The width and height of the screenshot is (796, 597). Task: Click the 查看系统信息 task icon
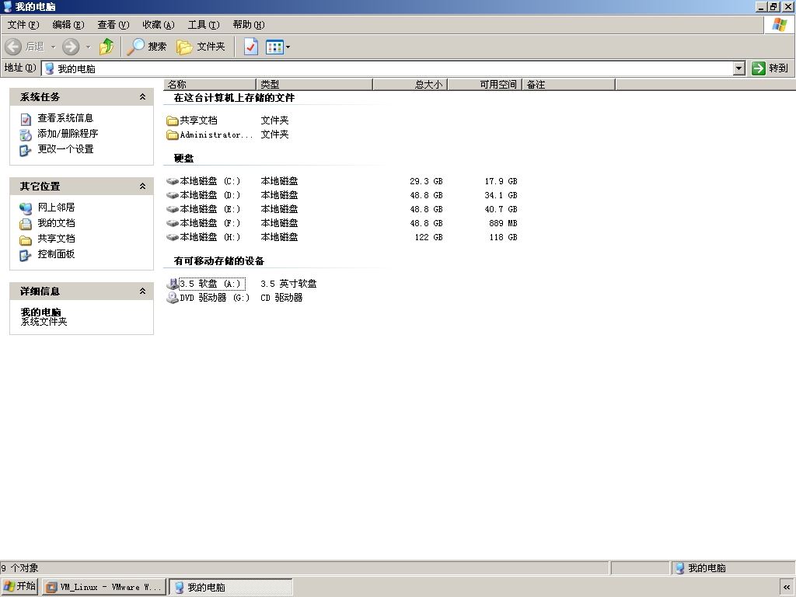tap(26, 119)
